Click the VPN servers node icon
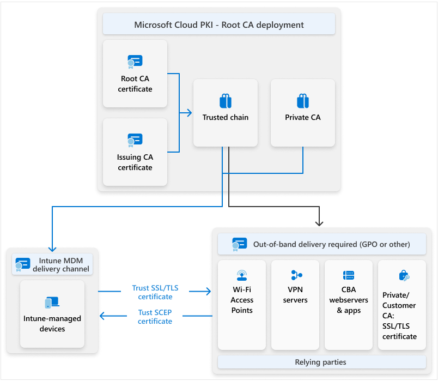Image resolution: width=438 pixels, height=381 pixels. click(295, 275)
